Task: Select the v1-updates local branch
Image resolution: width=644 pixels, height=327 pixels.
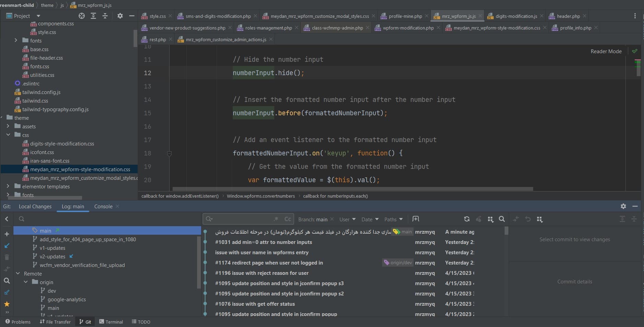Action: [x=52, y=248]
